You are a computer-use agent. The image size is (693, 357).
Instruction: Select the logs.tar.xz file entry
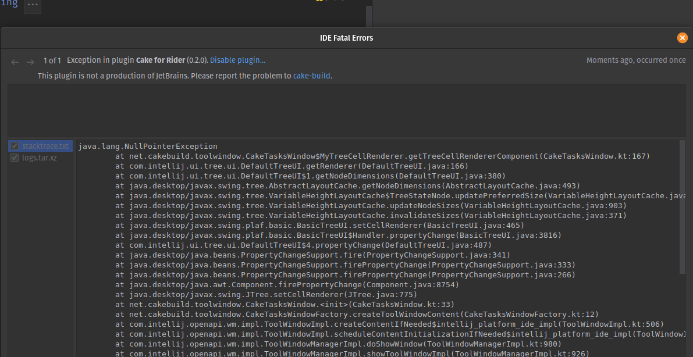41,157
